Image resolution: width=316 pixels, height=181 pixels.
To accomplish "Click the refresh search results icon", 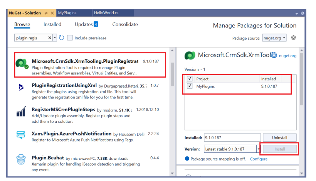I will [62, 38].
